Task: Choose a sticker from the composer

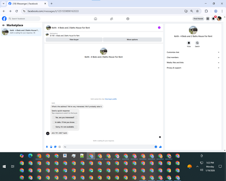Action: point(55,147)
